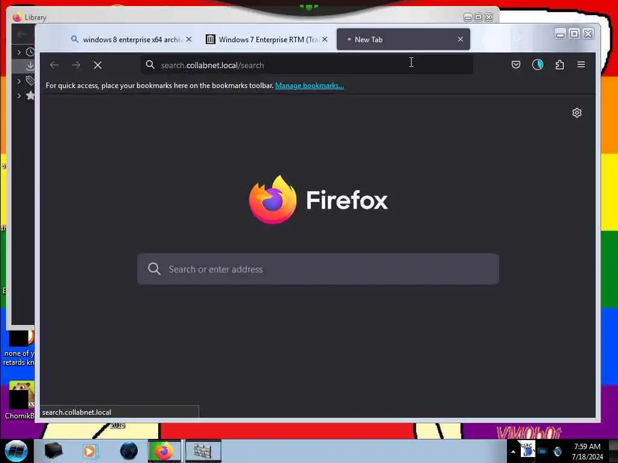Stop loading the page with X button
Image resolution: width=618 pixels, height=463 pixels.
(x=98, y=65)
